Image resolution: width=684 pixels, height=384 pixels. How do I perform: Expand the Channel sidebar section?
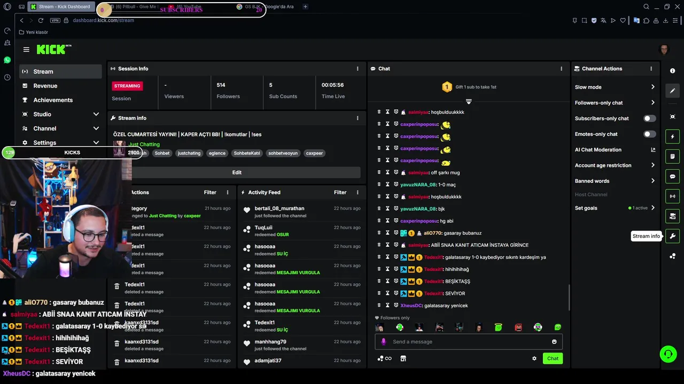96,129
